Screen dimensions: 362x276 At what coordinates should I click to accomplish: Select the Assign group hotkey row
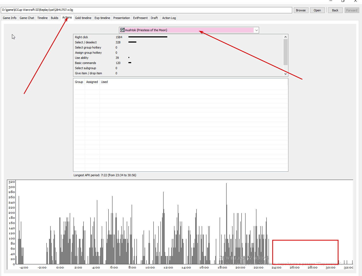click(178, 53)
